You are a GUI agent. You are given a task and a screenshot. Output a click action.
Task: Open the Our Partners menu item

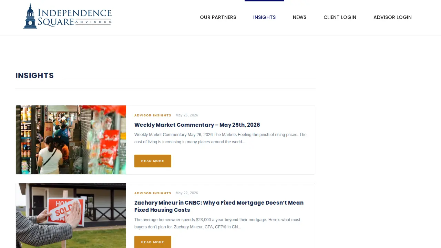[x=218, y=17]
